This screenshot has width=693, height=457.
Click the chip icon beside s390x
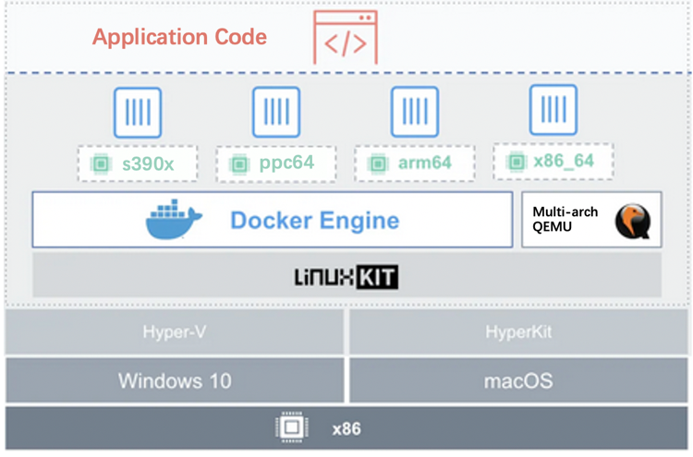101,164
